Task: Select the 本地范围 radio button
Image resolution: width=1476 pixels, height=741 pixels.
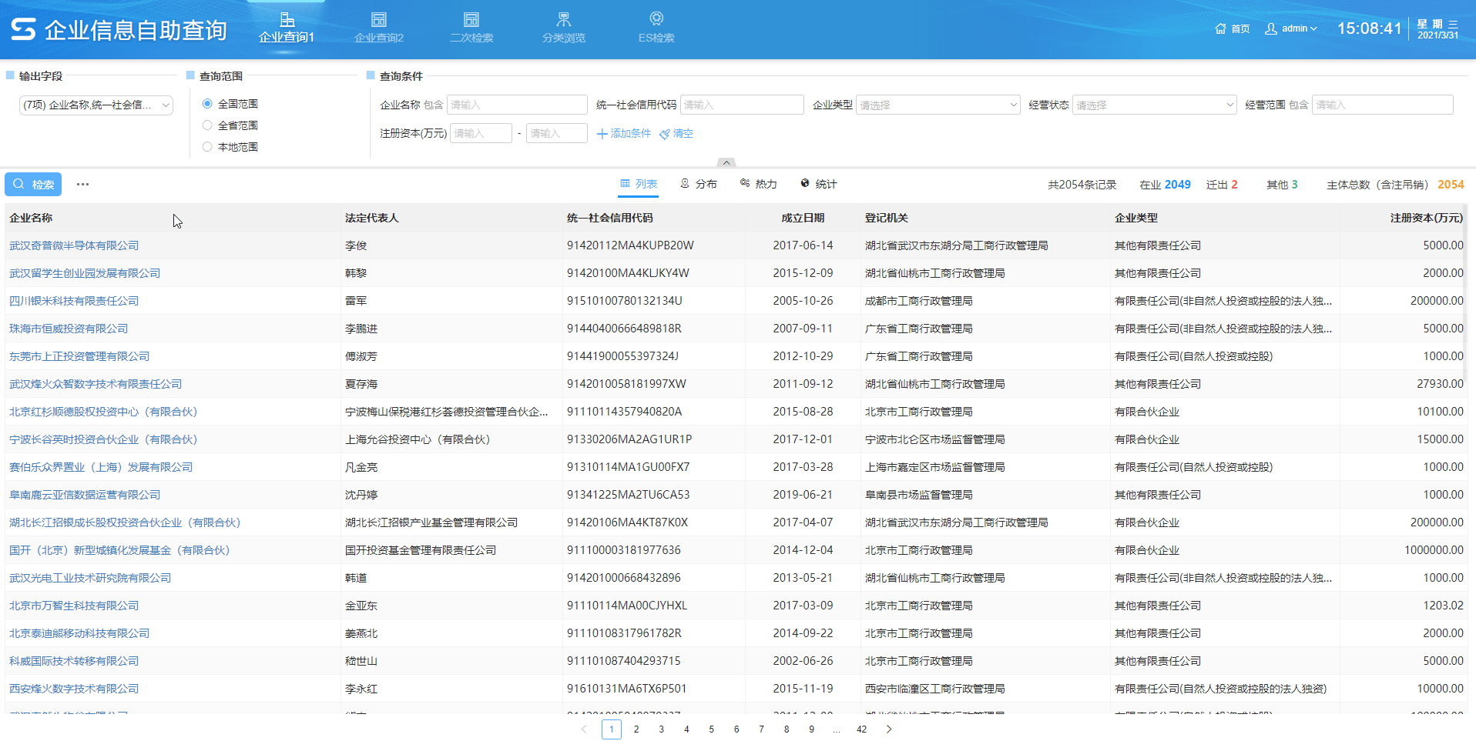Action: click(x=207, y=147)
